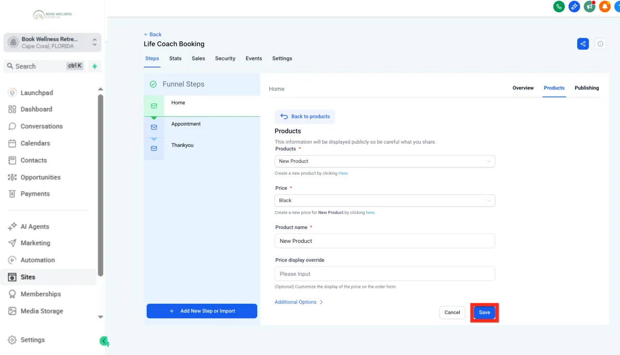Click the Price display override input
This screenshot has height=355, width=620.
(384, 274)
